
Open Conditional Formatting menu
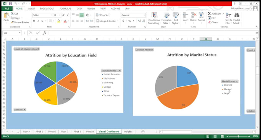pyautogui.click(x=154, y=18)
